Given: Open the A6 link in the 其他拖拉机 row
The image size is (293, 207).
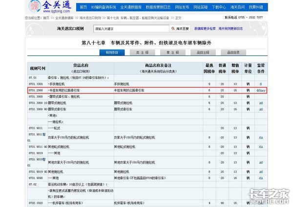Looking at the screenshot, I should [261, 172].
